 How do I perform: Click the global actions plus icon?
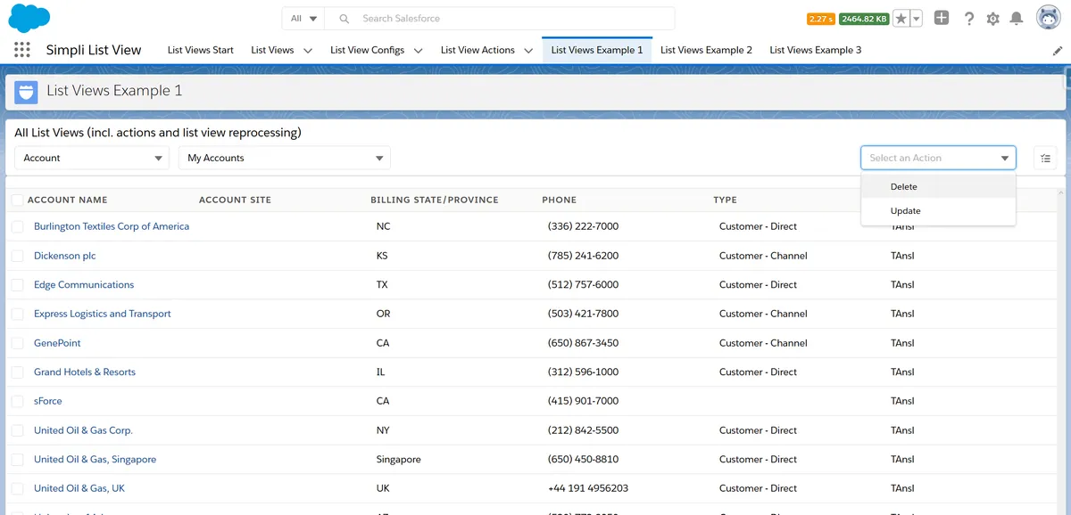pos(942,18)
